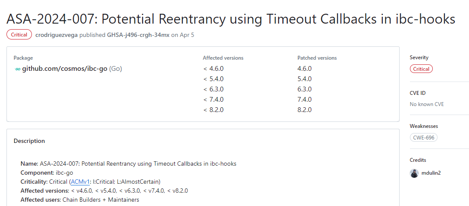Screen dimensions: 469x206
Task: Click the github.com/cosmos/ibc-go package name
Action: (65, 69)
